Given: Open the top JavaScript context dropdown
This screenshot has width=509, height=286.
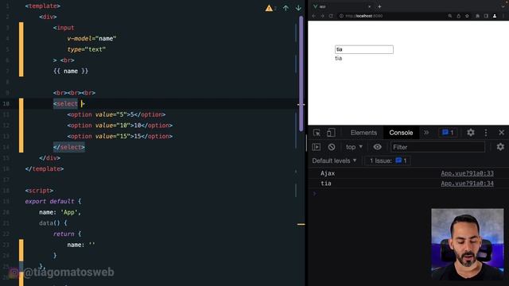Looking at the screenshot, I should [354, 147].
